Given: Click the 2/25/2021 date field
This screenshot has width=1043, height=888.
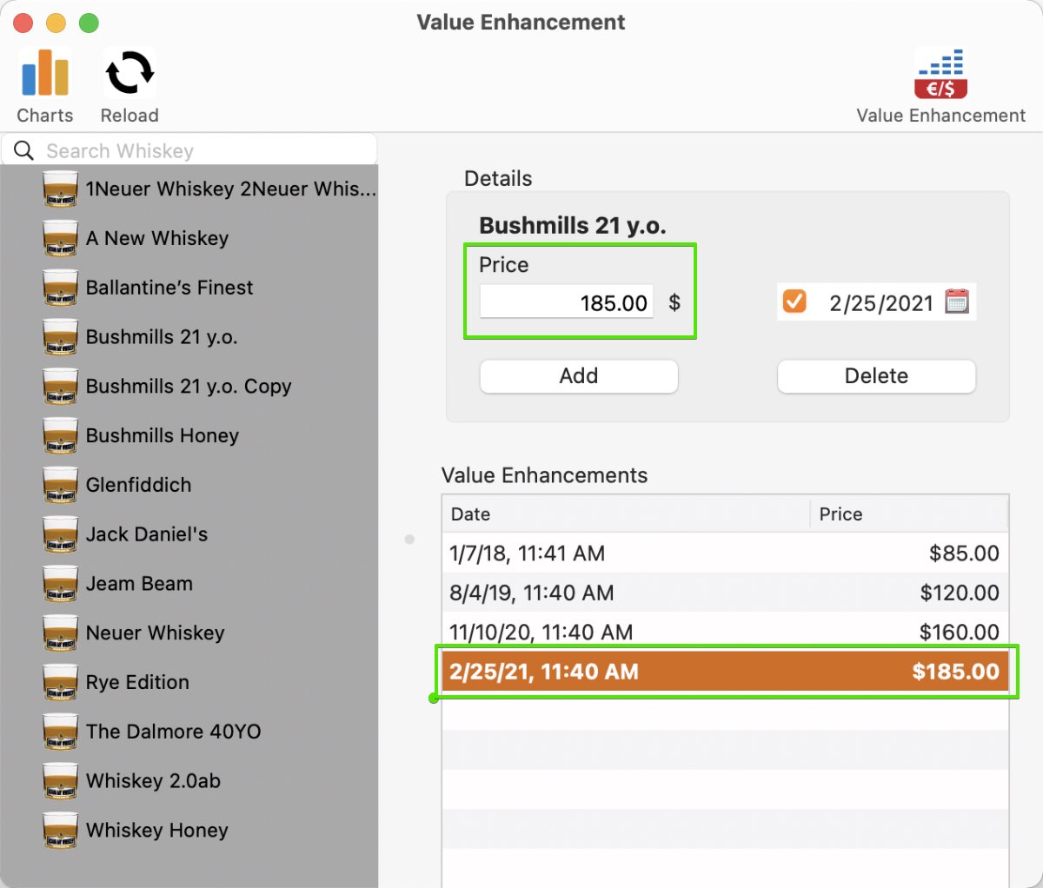Looking at the screenshot, I should click(x=880, y=302).
